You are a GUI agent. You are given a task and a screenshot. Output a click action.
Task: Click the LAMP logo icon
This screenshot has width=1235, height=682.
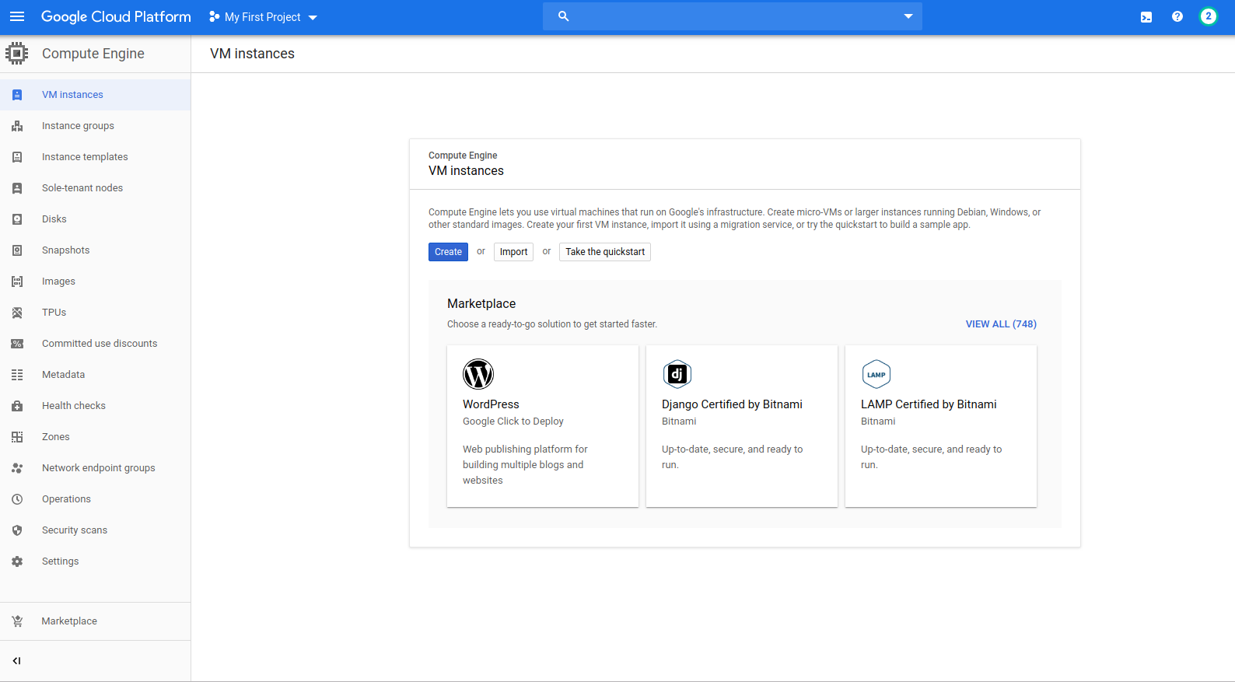(876, 374)
